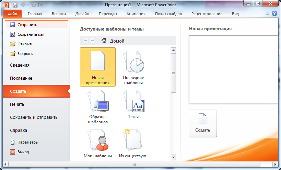
Task: Click the horizontal scrollbar thumb
Action: [134, 165]
